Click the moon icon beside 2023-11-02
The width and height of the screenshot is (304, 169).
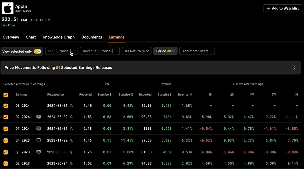click(72, 140)
